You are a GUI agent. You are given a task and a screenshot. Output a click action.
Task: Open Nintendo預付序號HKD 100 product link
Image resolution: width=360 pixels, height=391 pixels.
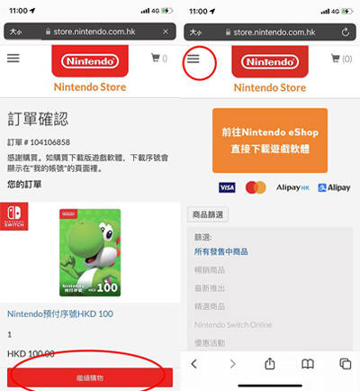click(60, 314)
